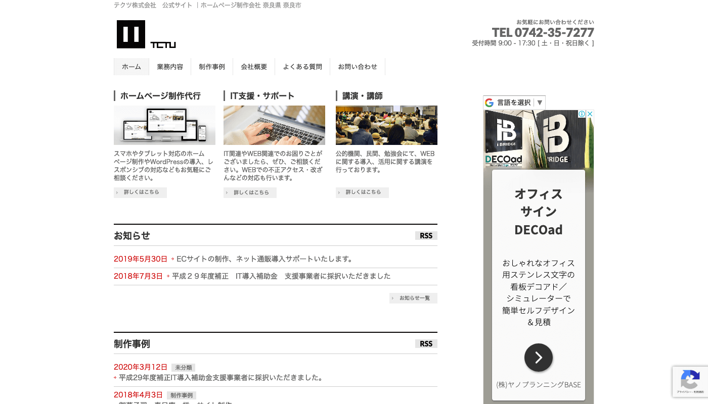
Task: Open the よくある質問 menu item
Action: [302, 67]
